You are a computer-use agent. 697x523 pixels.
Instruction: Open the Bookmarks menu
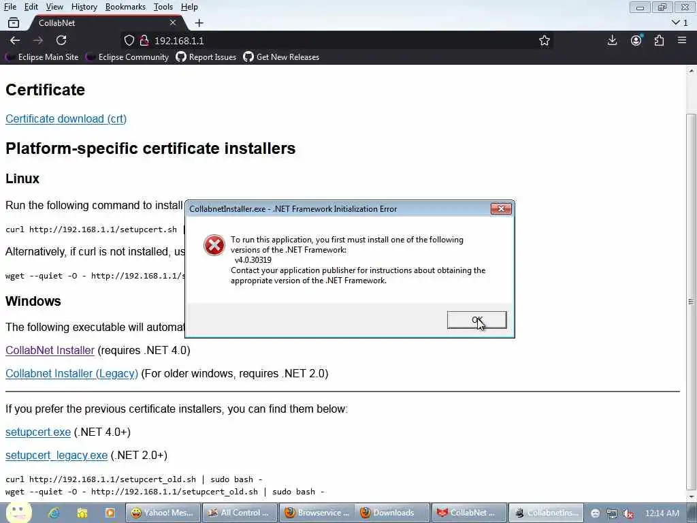coord(125,7)
